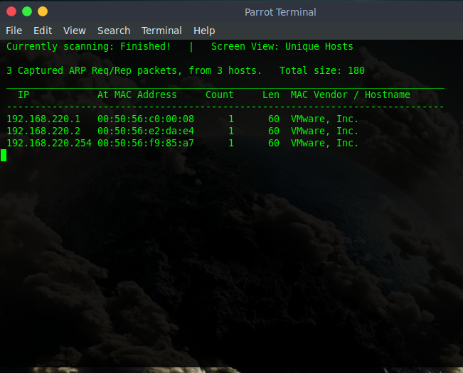Open the Help menu

204,31
